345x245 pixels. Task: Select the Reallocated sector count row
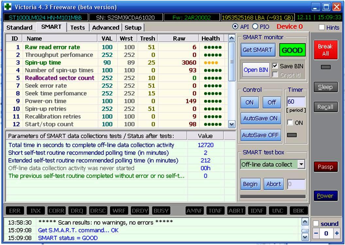(x=117, y=78)
